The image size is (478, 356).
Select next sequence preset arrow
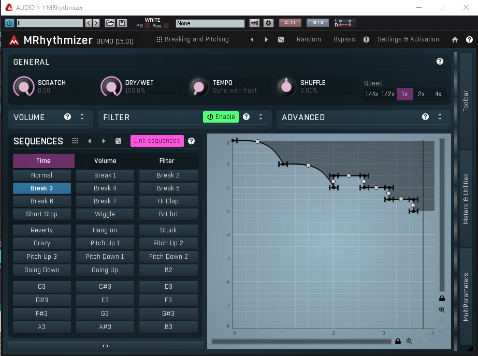pos(104,141)
